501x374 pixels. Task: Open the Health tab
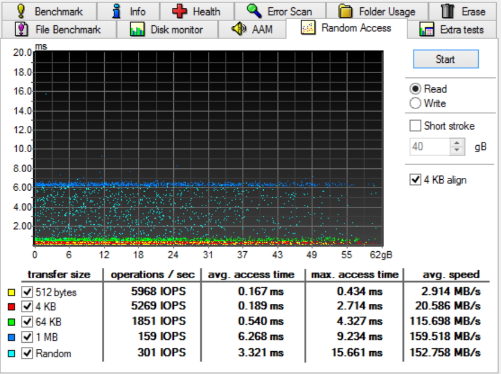(197, 11)
